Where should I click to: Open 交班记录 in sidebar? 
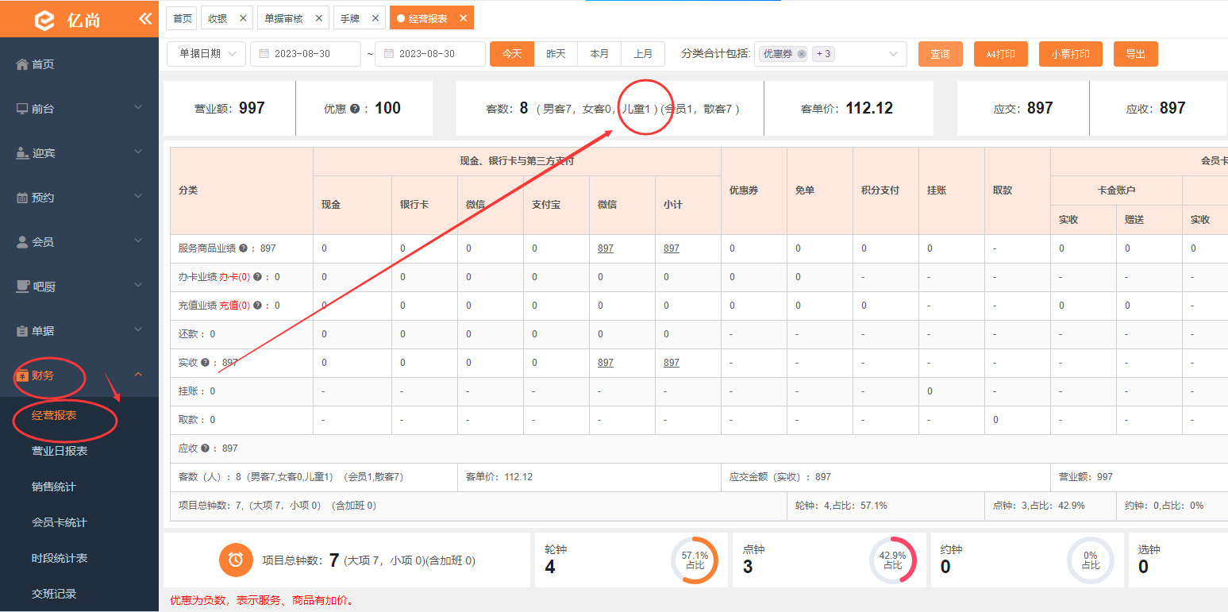point(54,594)
